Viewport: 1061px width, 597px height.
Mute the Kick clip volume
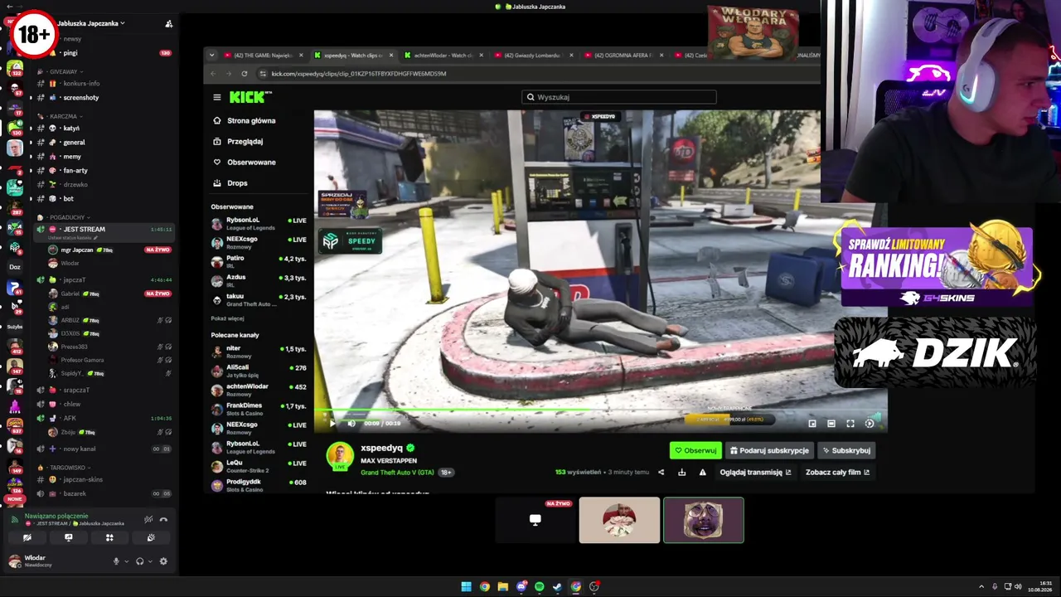(x=351, y=423)
